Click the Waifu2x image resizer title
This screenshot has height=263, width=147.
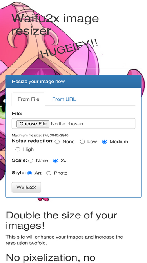pyautogui.click(x=55, y=24)
